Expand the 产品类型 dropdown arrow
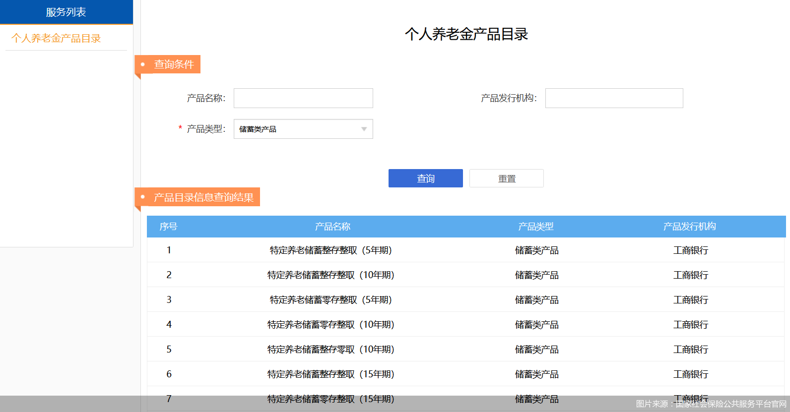The image size is (790, 412). point(364,129)
